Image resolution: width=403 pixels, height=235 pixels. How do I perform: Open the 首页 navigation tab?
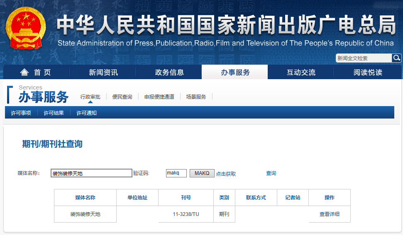click(x=37, y=72)
